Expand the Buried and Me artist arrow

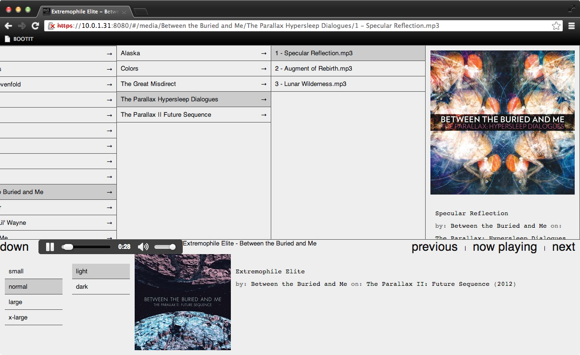(110, 192)
